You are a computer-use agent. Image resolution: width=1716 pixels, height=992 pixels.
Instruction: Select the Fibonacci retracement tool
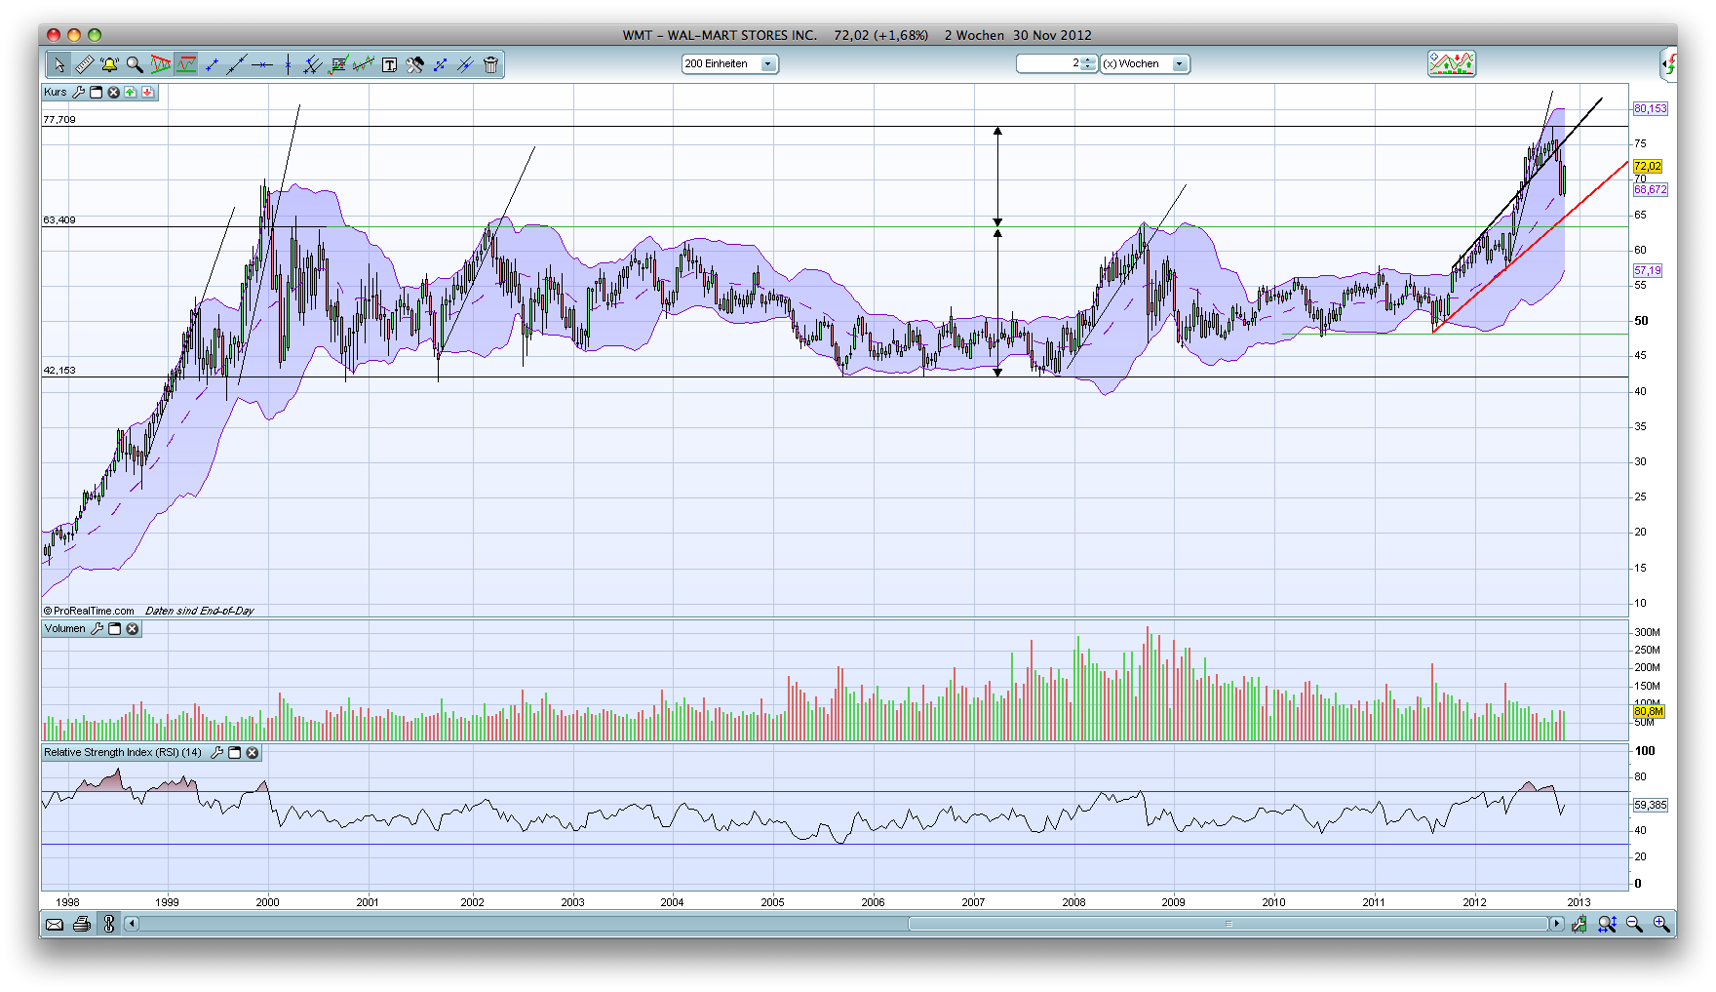(x=338, y=64)
